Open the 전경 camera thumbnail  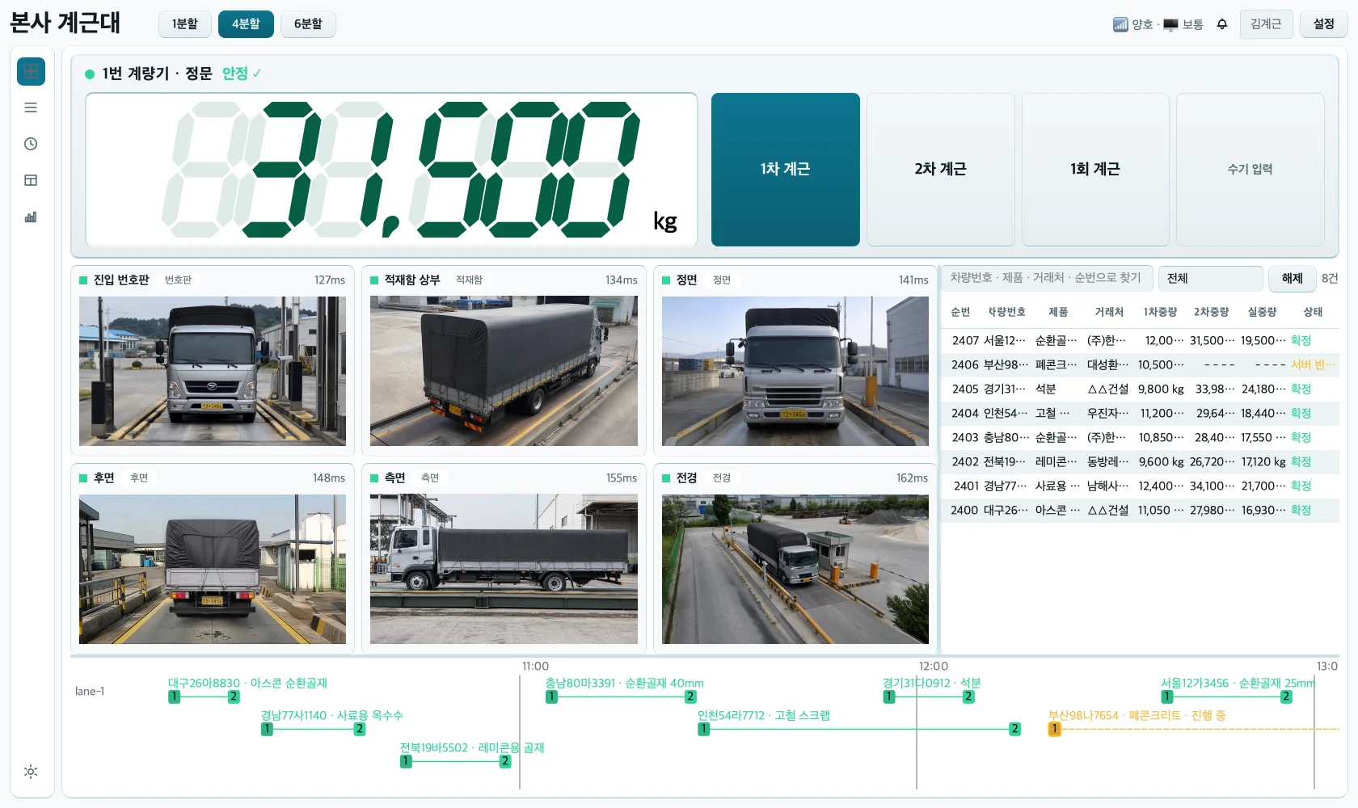[795, 569]
